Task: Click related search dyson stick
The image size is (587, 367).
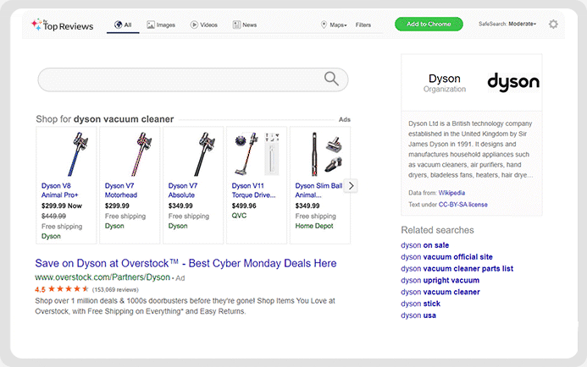Action: click(x=420, y=304)
